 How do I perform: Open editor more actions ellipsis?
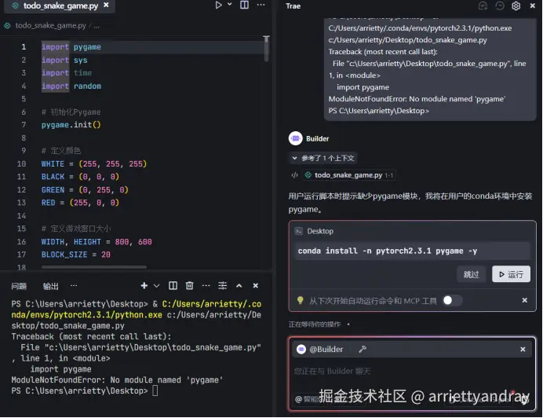[x=261, y=5]
